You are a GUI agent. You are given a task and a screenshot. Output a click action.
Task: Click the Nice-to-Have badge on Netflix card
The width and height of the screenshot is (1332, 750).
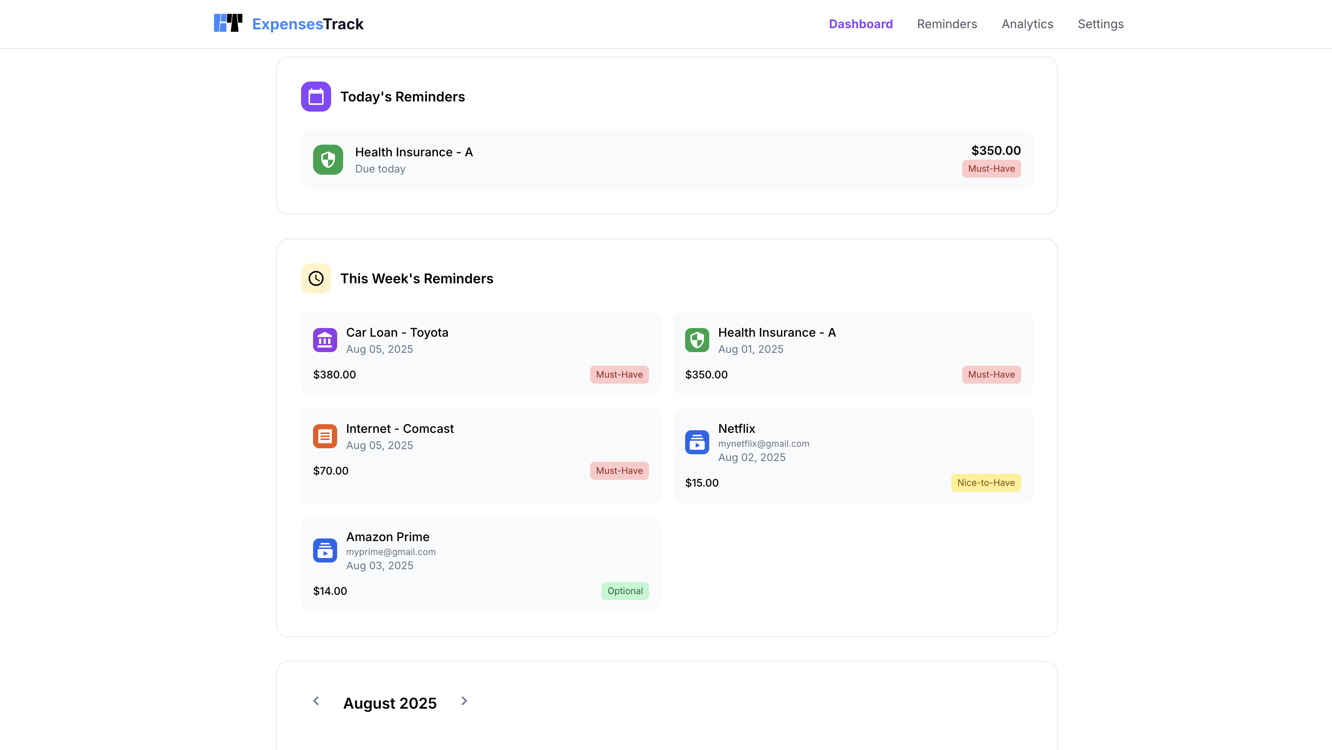pyautogui.click(x=985, y=483)
